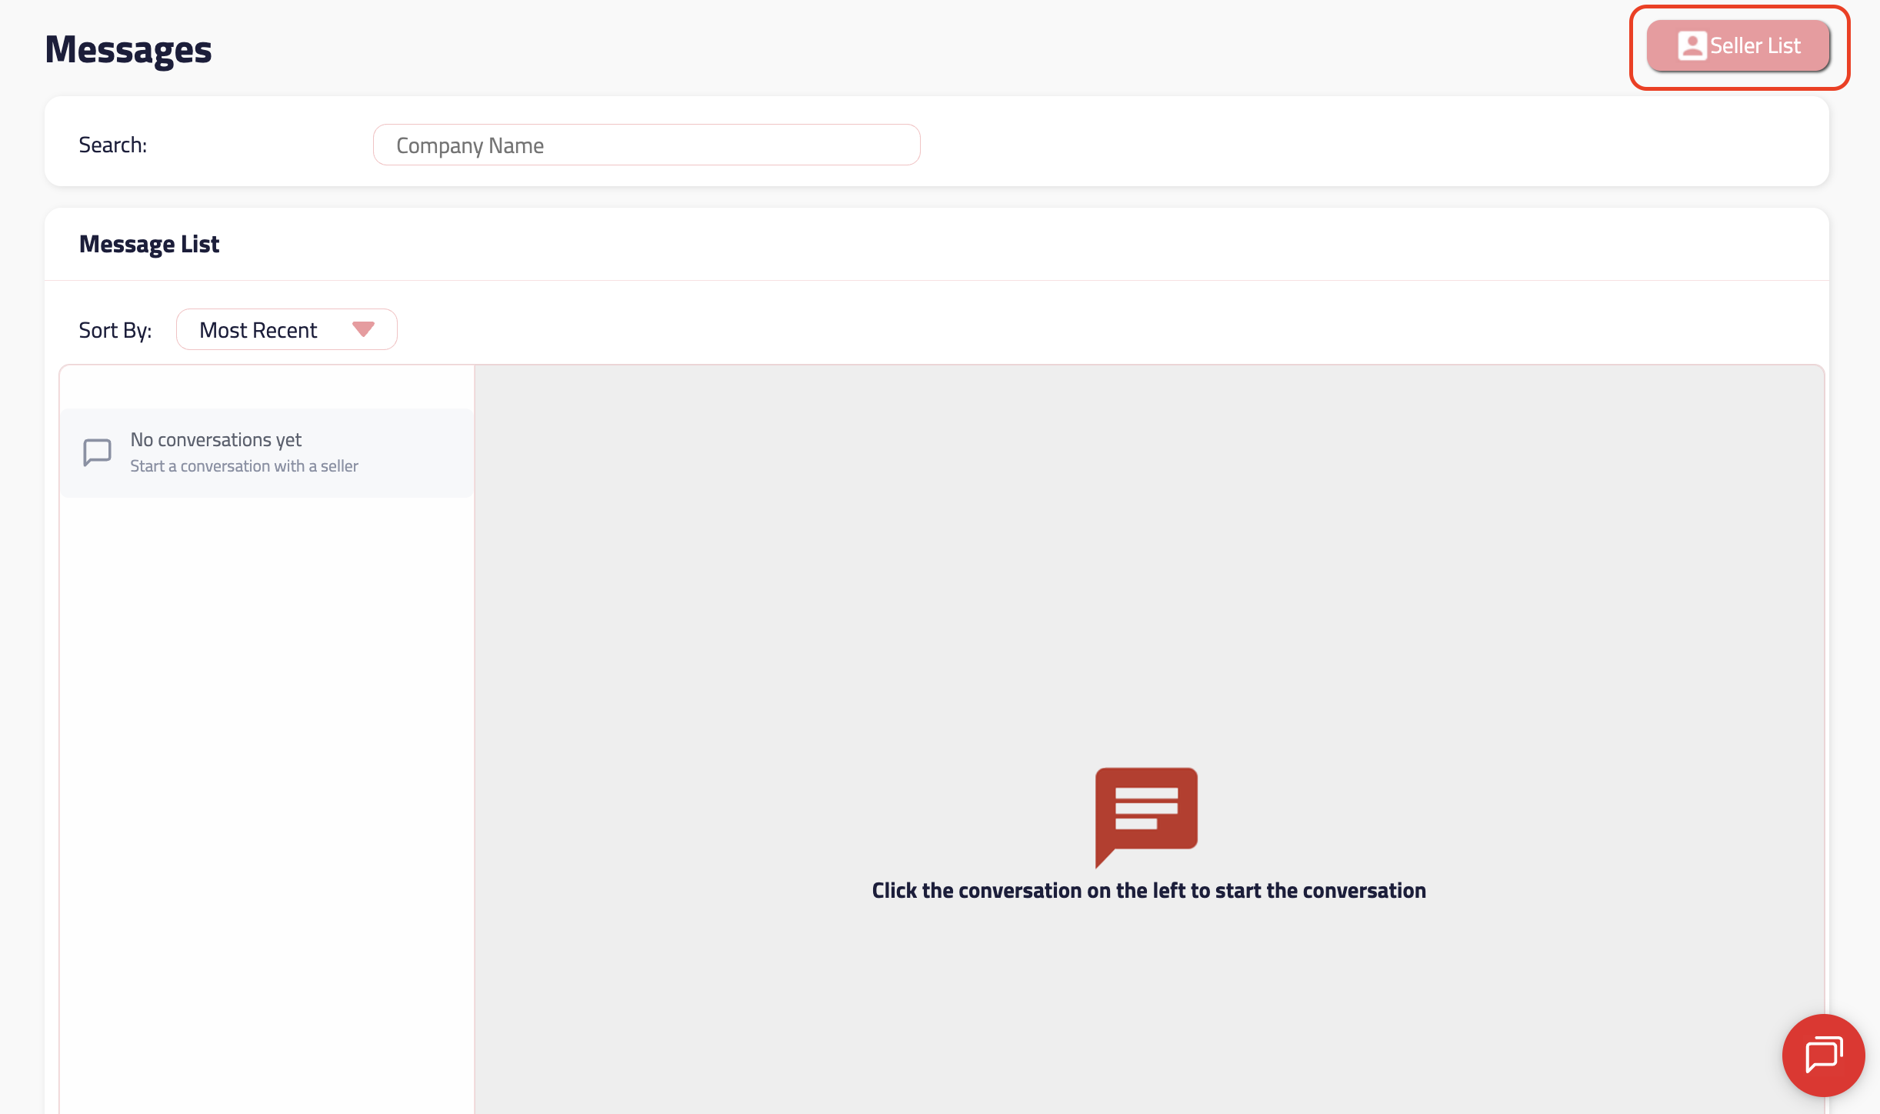This screenshot has width=1880, height=1114.
Task: Select the No conversations yet entry
Action: click(x=266, y=453)
